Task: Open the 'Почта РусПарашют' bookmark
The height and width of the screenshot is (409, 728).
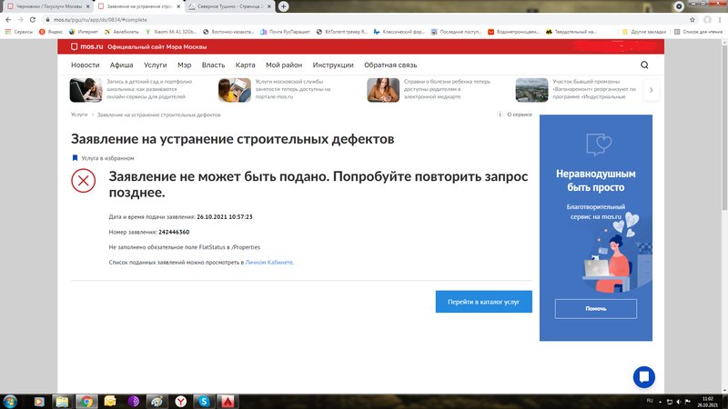Action: pos(285,32)
